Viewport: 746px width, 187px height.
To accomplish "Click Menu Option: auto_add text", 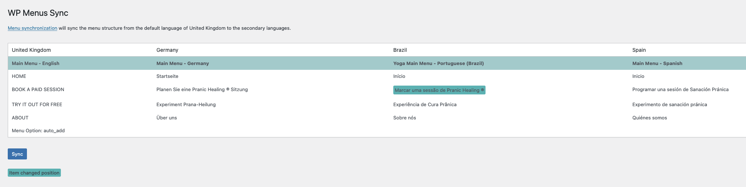I will [38, 130].
